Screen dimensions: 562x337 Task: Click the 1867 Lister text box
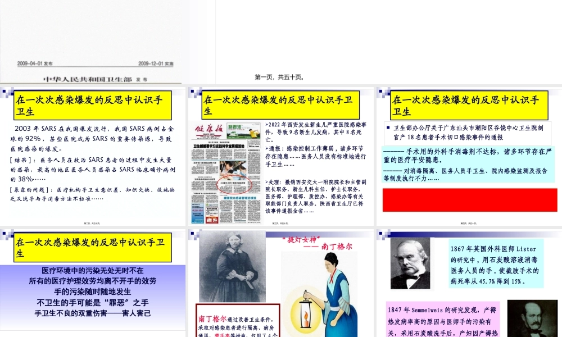pyautogui.click(x=496, y=265)
